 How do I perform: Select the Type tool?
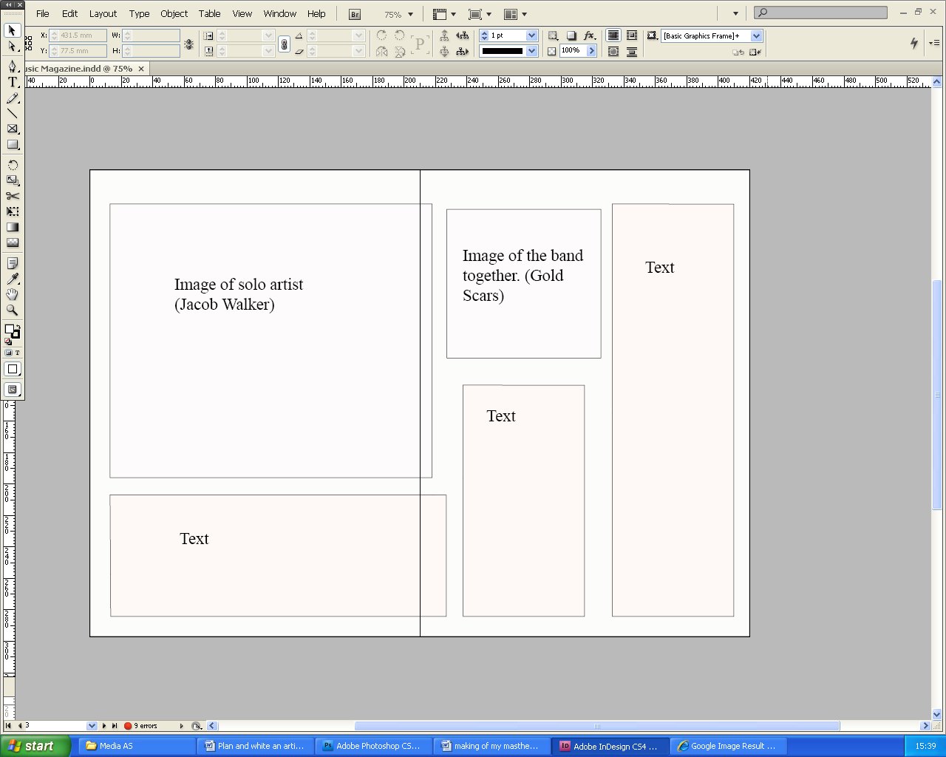pos(12,82)
